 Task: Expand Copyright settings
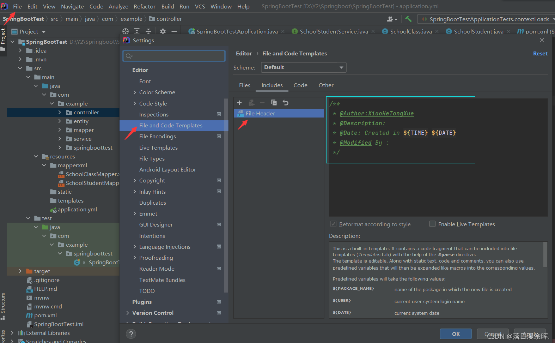click(135, 180)
